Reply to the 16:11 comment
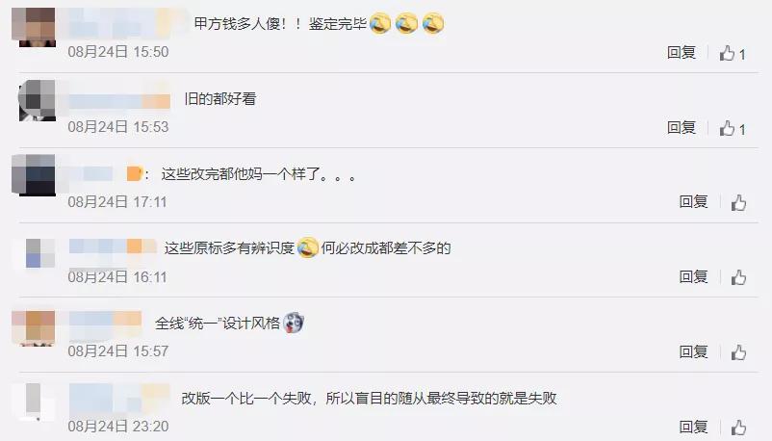This screenshot has width=772, height=441. (x=693, y=277)
